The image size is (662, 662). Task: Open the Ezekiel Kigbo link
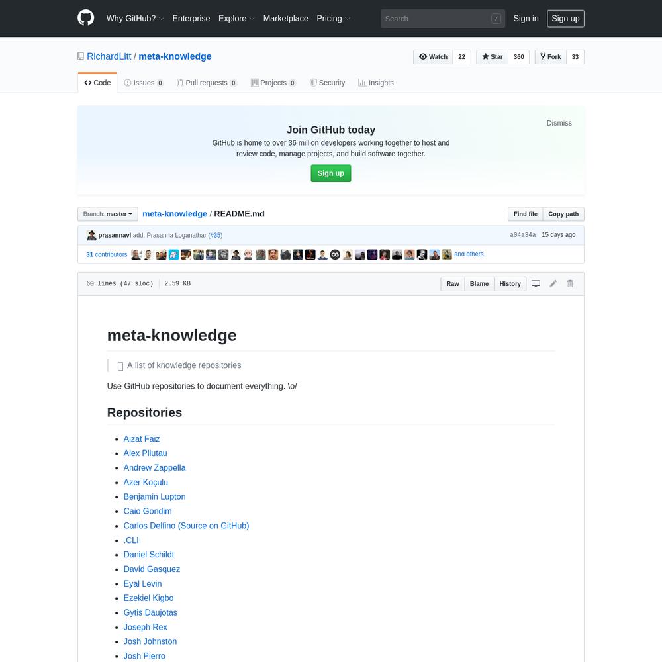148,598
